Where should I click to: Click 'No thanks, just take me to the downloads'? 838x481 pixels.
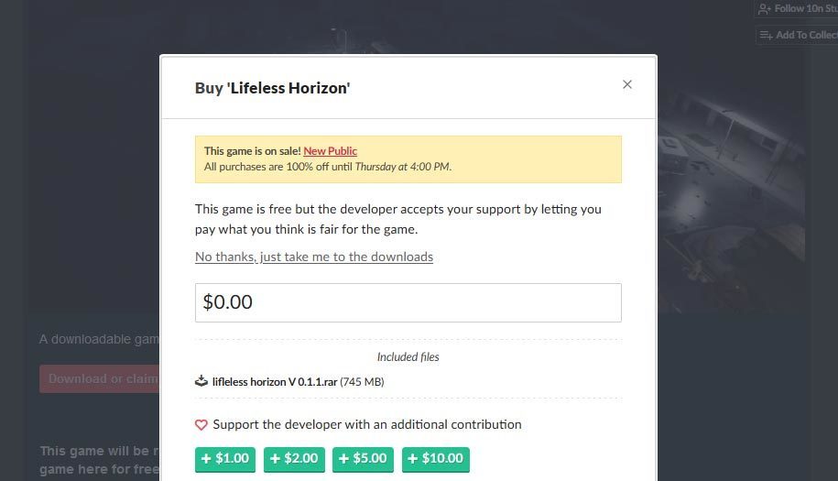314,257
